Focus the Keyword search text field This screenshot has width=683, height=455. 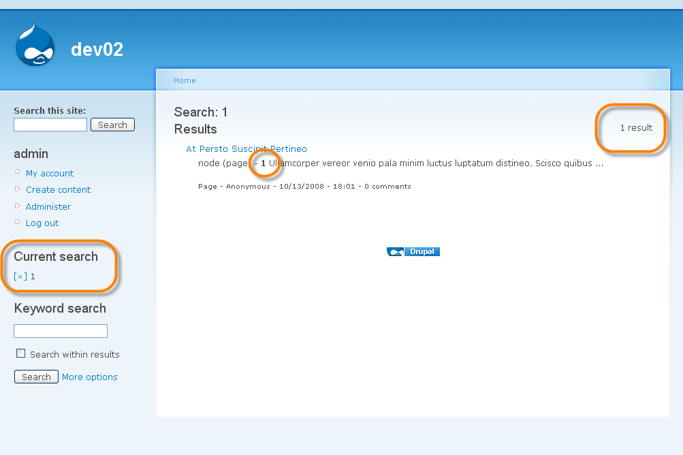click(x=61, y=331)
